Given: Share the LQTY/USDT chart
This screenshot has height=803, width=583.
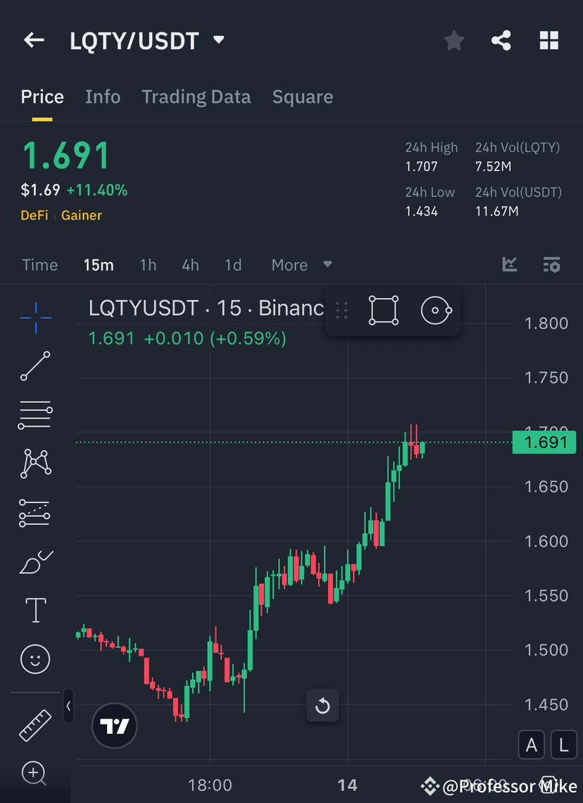Looking at the screenshot, I should pos(501,40).
